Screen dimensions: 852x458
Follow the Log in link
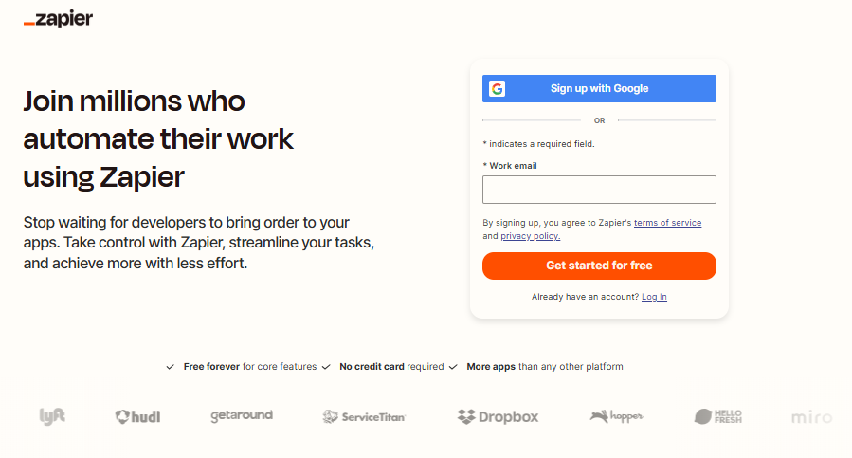click(x=654, y=297)
